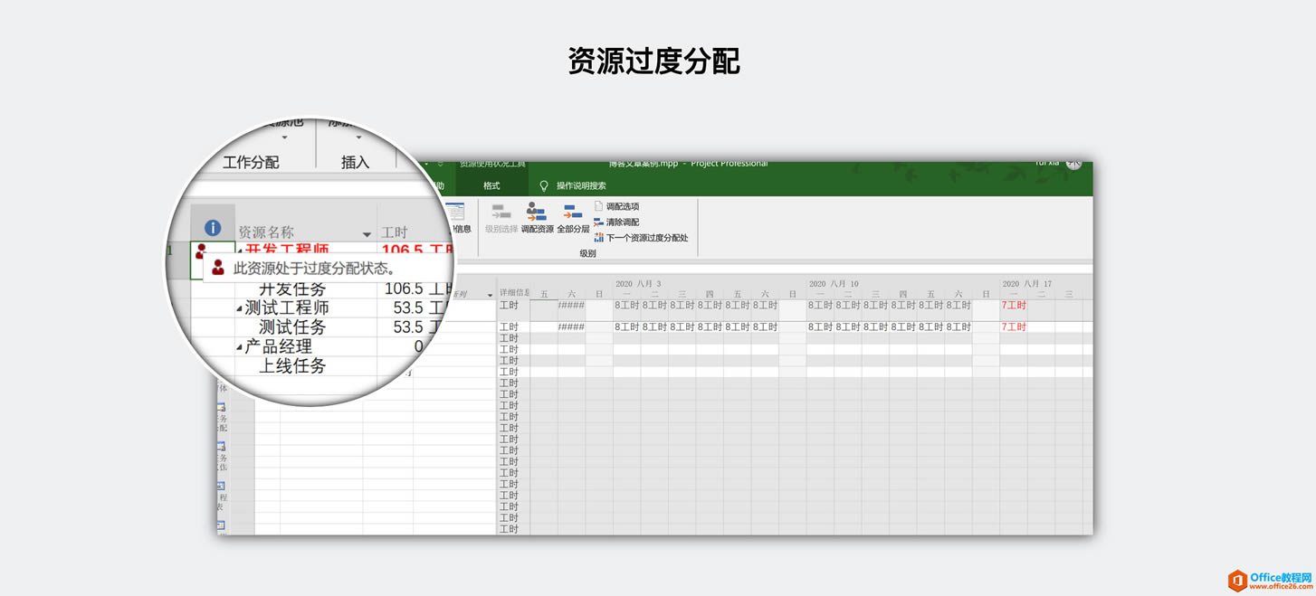The width and height of the screenshot is (1316, 596).
Task: Open the 资源名称 column filter dropdown
Action: coord(367,233)
